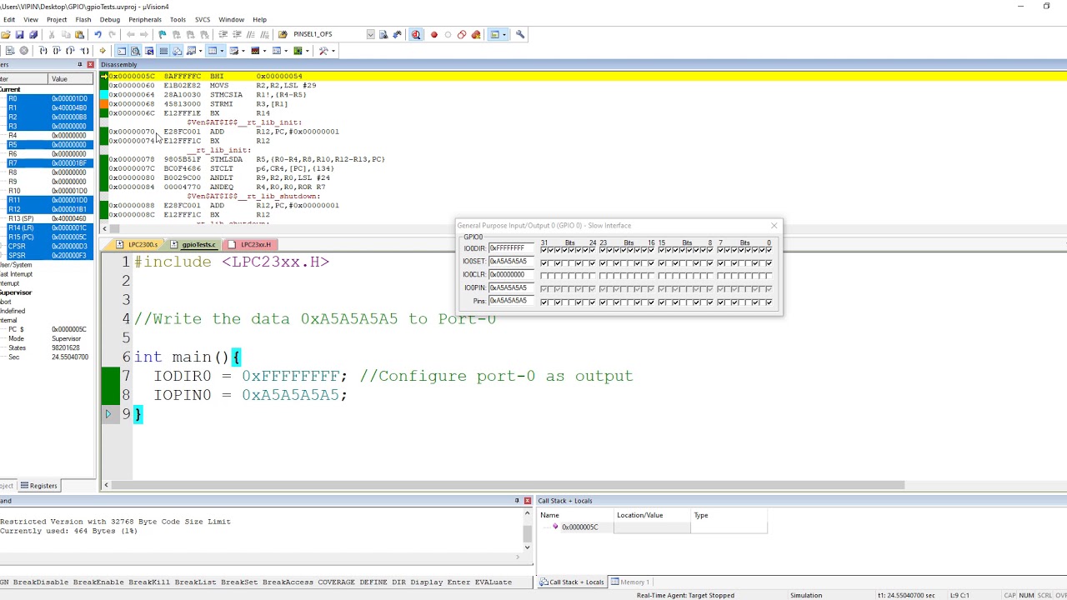Click the Undo arrow icon
1067x600 pixels.
coord(98,34)
